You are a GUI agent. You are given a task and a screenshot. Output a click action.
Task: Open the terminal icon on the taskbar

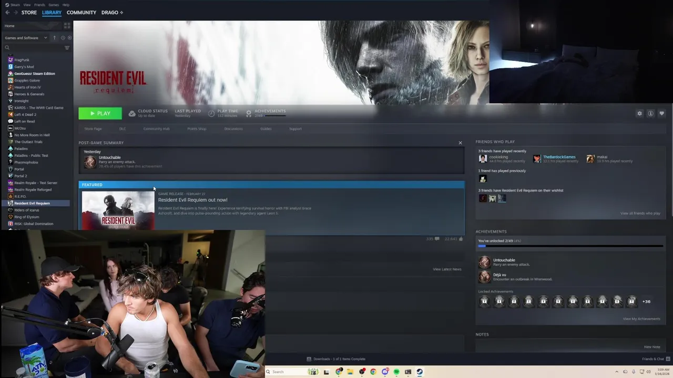(408, 372)
